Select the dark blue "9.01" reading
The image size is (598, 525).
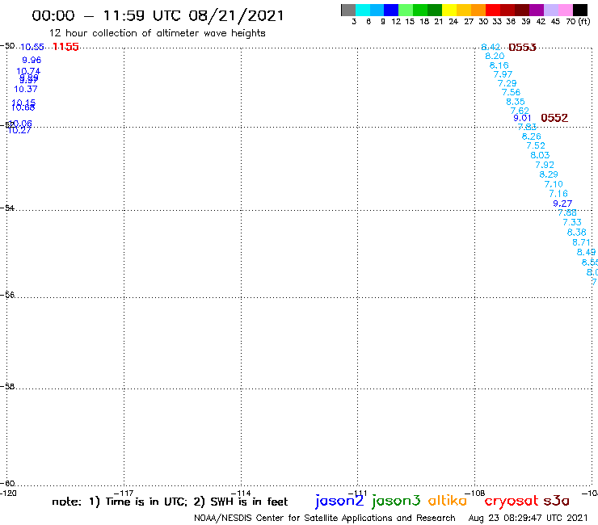pos(522,118)
